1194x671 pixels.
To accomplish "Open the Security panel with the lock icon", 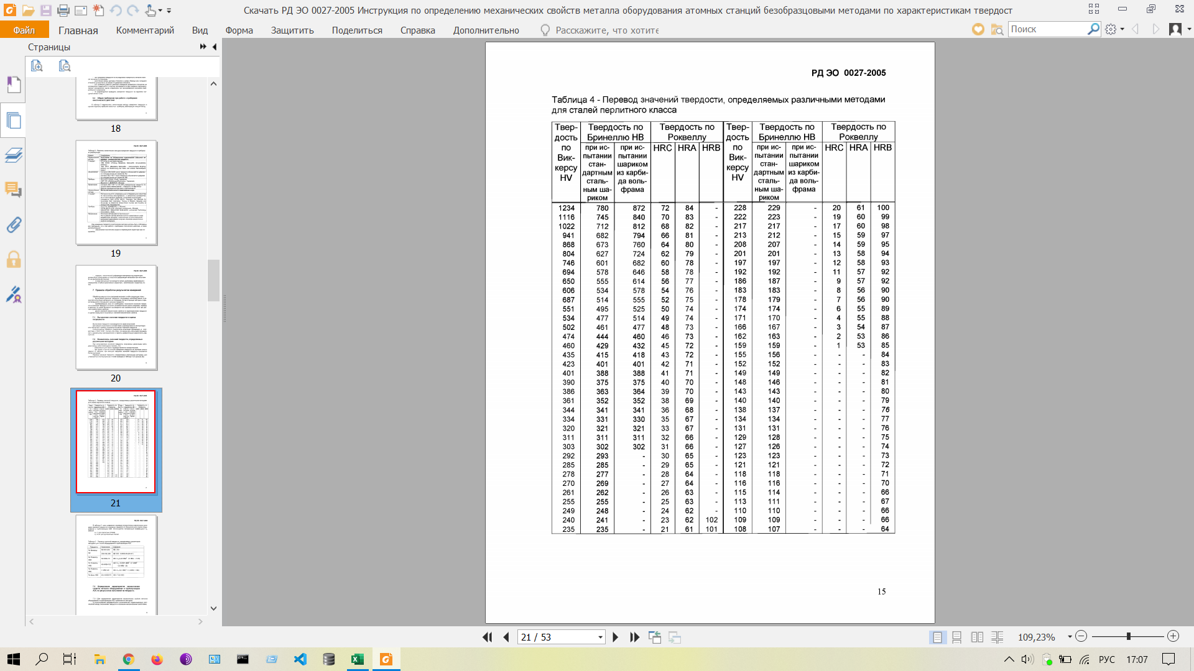I will pos(14,260).
